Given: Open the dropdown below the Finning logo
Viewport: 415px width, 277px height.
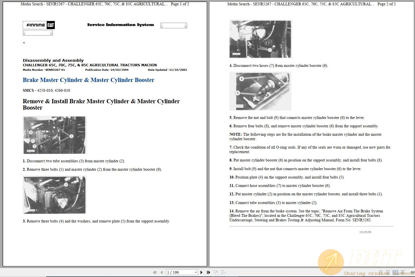Looking at the screenshot, I should pos(38,32).
